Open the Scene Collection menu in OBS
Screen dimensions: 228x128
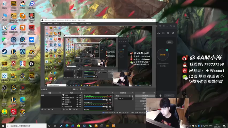(74, 23)
